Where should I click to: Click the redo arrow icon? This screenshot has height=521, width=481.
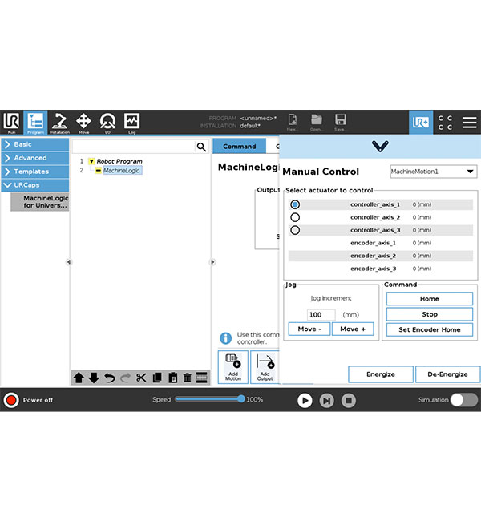click(125, 378)
